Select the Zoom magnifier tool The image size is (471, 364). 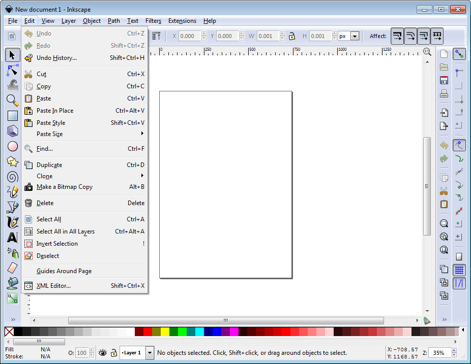tap(12, 101)
